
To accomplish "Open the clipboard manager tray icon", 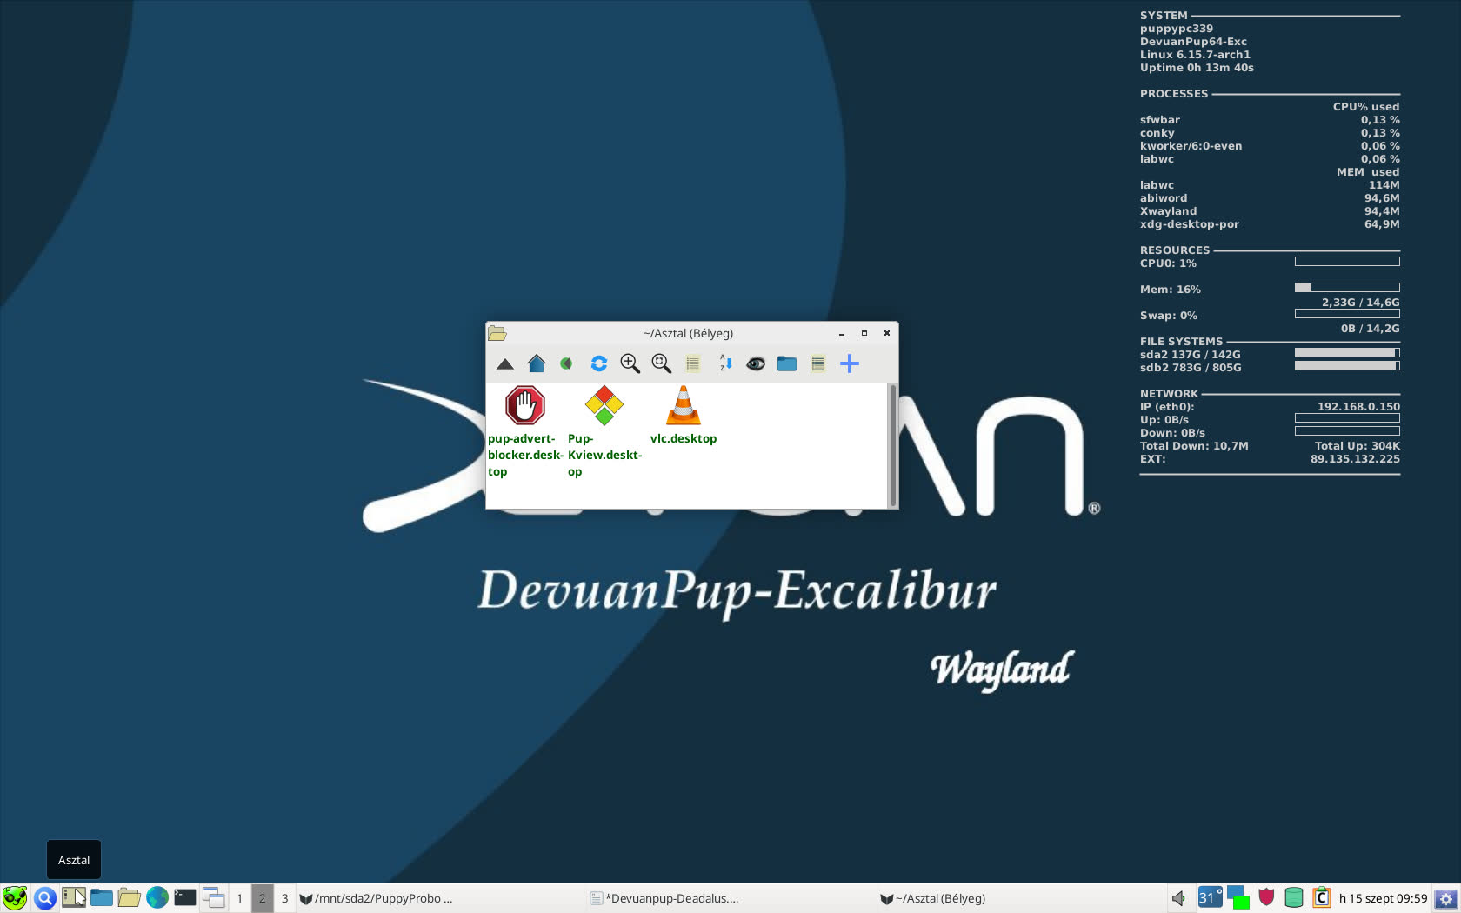I will coord(1322,897).
